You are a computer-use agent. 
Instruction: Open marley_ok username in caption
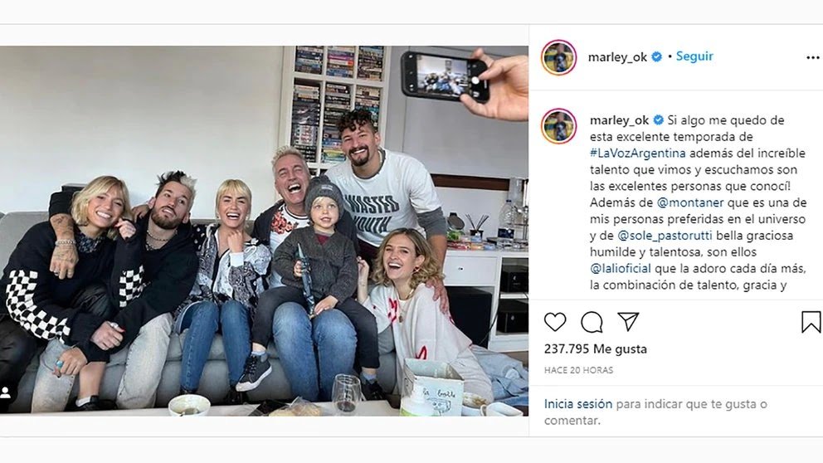pyautogui.click(x=620, y=120)
